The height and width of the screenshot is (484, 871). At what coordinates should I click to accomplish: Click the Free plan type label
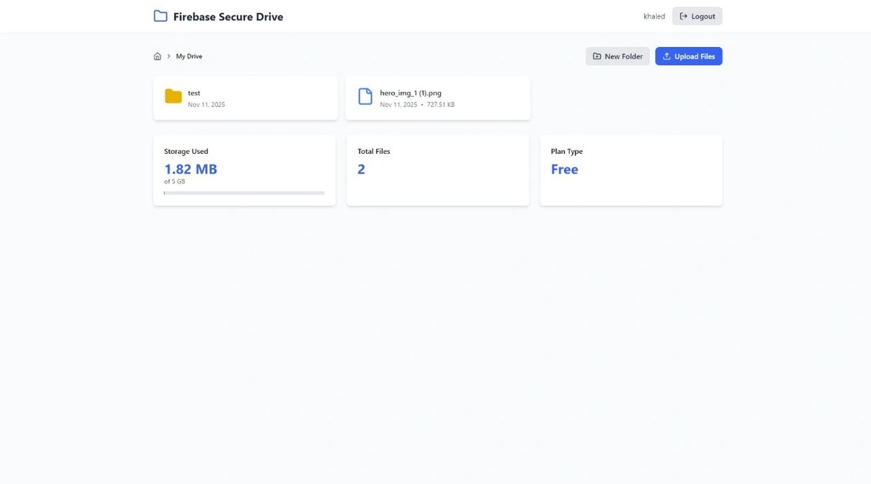(564, 169)
